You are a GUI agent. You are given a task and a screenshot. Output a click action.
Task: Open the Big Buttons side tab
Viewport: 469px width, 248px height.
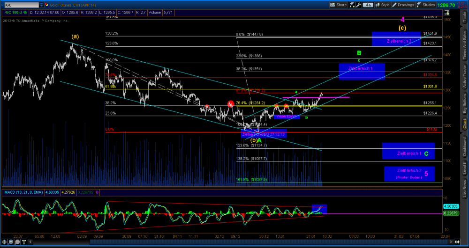click(464, 103)
